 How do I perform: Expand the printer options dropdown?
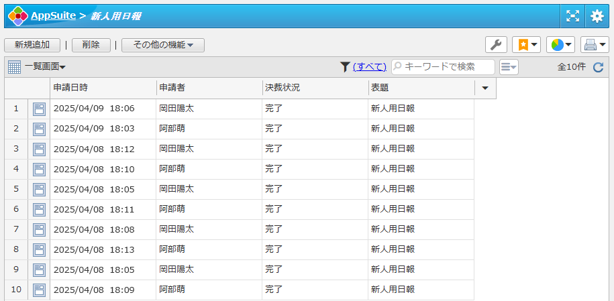595,45
